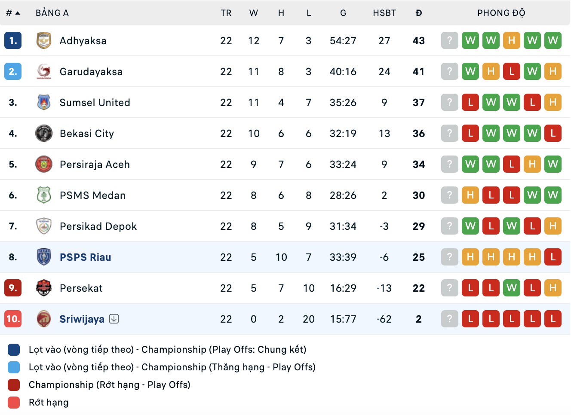Click the Persikad Depok shield logo
Screen dimensions: 571x415
coord(44,226)
